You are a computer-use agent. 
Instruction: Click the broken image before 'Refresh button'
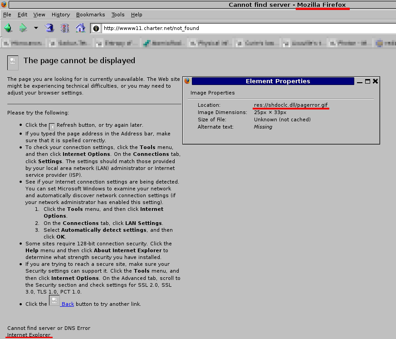52,126
